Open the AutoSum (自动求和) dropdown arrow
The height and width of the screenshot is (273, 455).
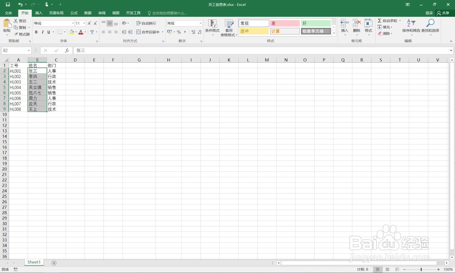coord(400,21)
